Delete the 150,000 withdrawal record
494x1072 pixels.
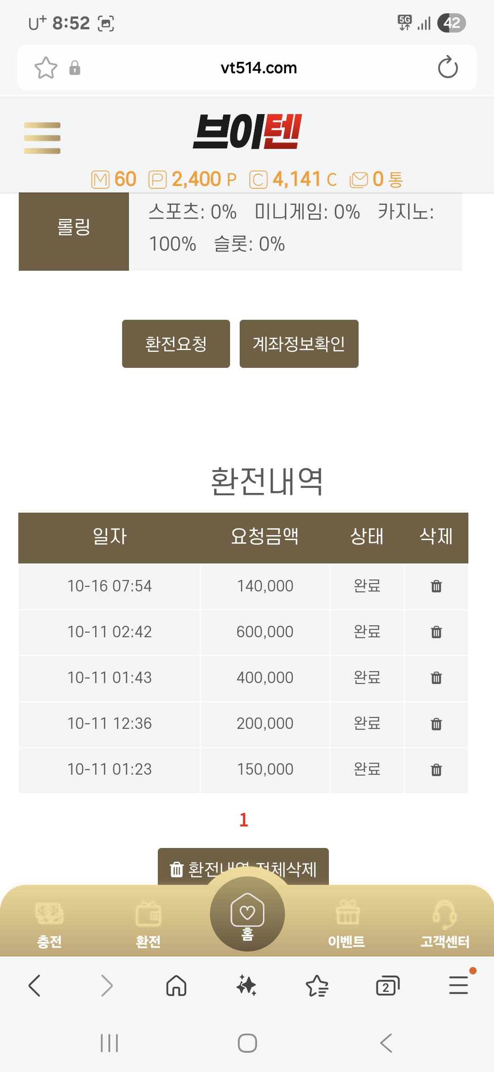coord(436,770)
